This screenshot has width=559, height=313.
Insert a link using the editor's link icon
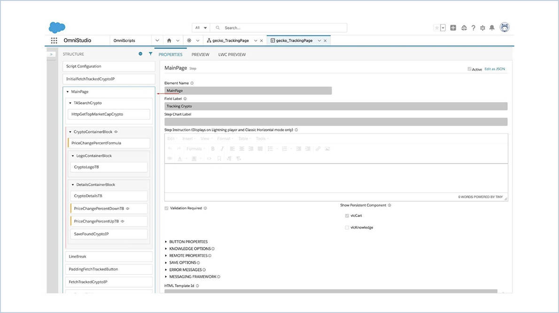pyautogui.click(x=318, y=149)
